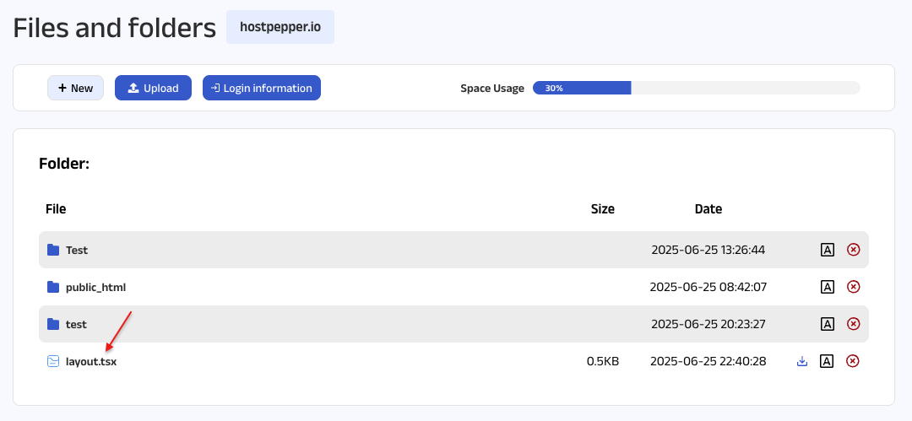Open the New item menu
This screenshot has width=912, height=421.
[x=75, y=88]
